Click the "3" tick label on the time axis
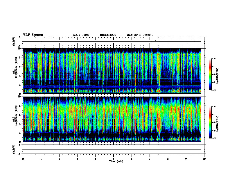This screenshot has height=178, width=230. tap(77, 159)
